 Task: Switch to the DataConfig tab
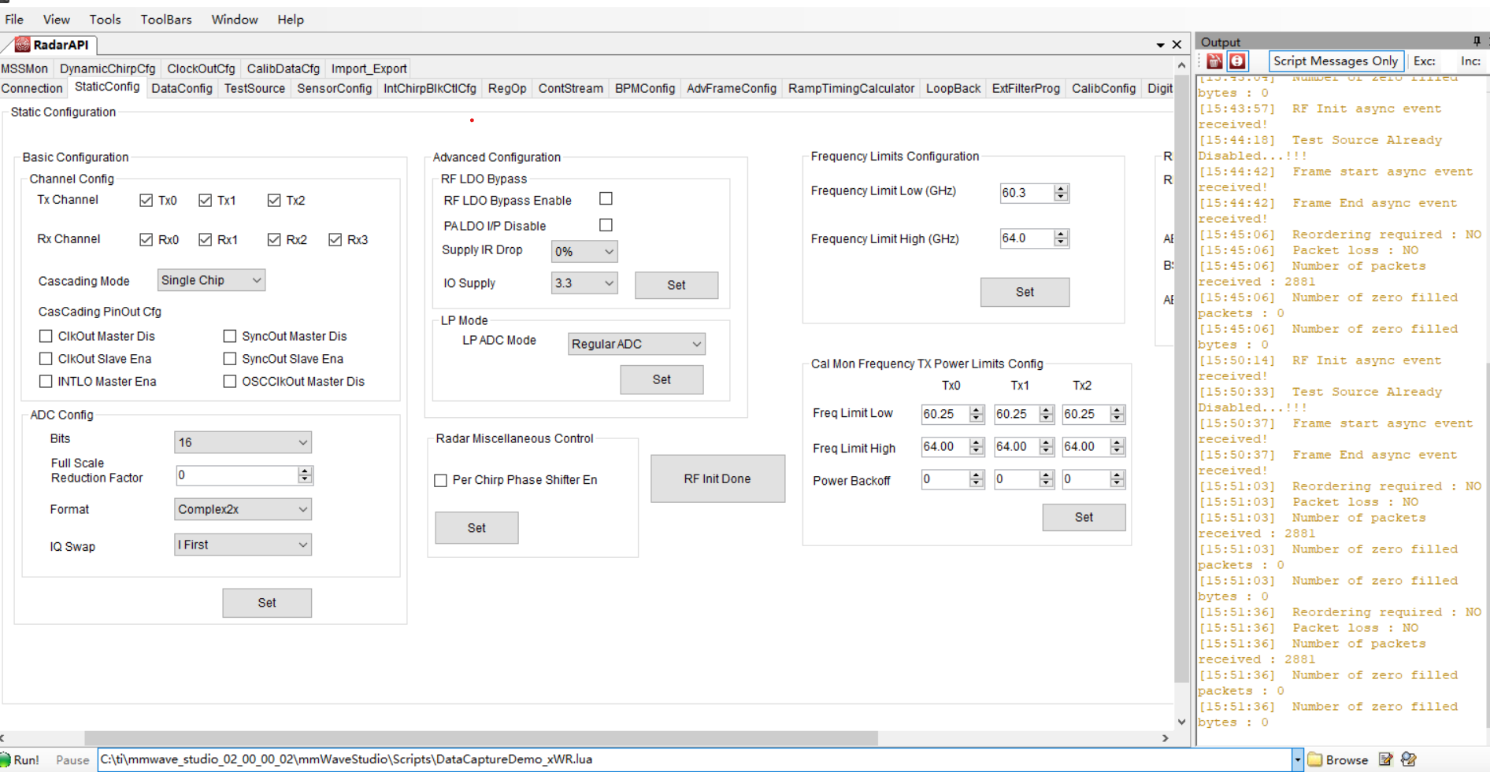pos(182,88)
